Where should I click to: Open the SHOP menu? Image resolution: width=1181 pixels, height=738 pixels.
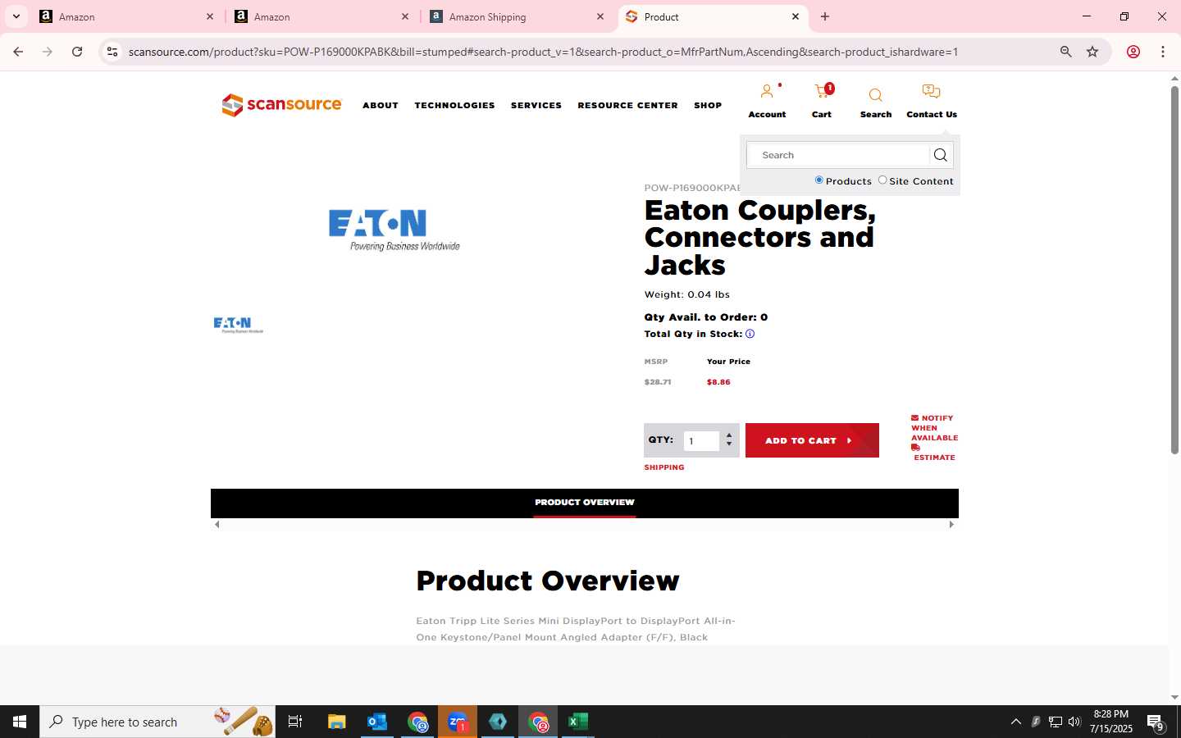coord(708,105)
